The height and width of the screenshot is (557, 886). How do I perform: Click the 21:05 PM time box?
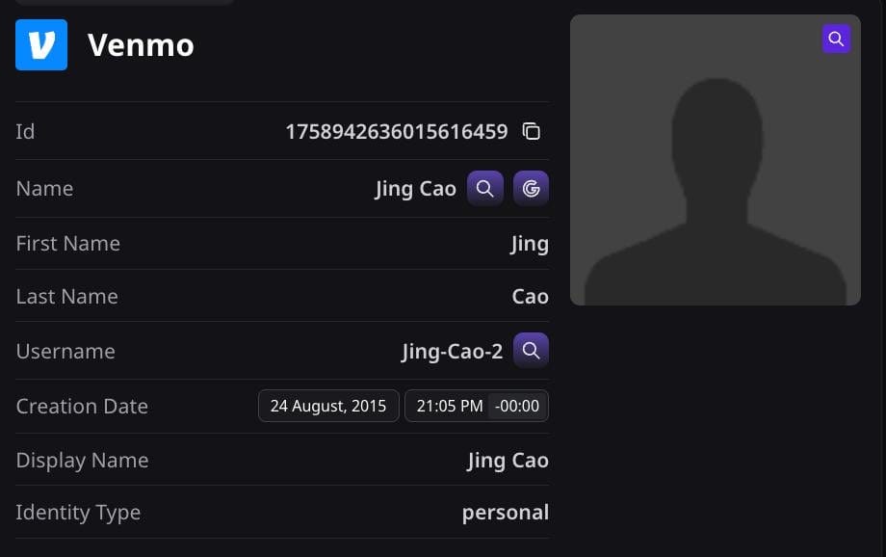click(x=449, y=406)
